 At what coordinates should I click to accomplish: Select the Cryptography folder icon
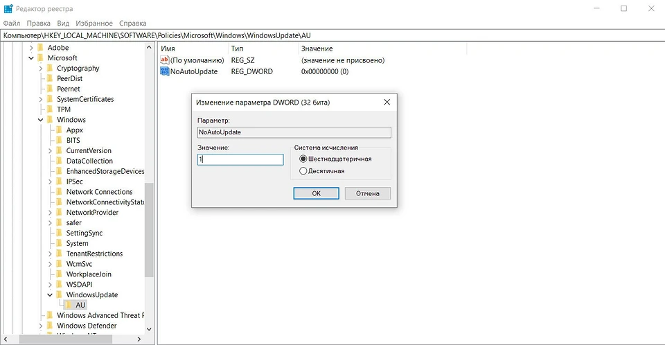pyautogui.click(x=49, y=69)
